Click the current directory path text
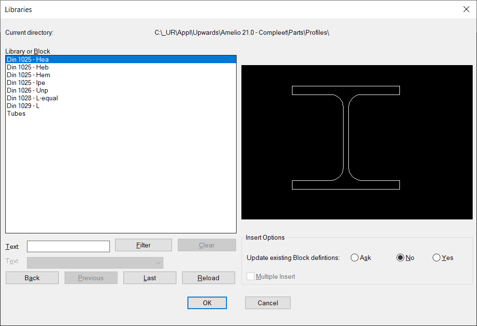The width and height of the screenshot is (477, 326). tap(242, 33)
